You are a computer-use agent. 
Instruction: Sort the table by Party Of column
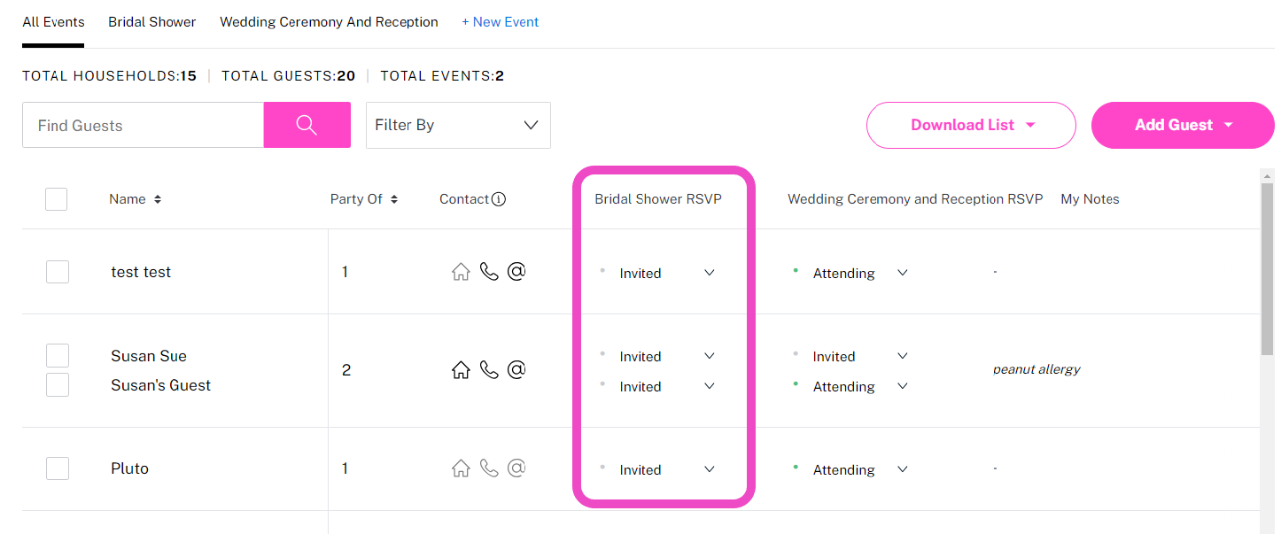coord(395,198)
